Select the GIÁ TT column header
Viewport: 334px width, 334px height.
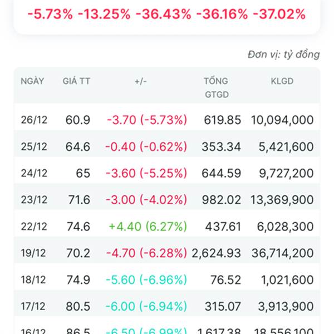tap(76, 81)
